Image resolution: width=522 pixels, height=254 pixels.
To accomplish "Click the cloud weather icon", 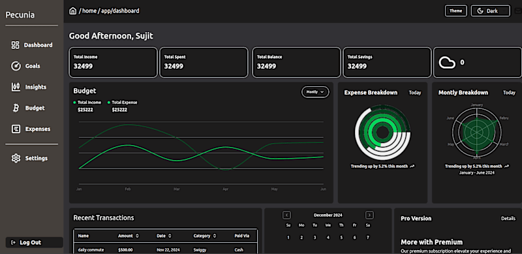I will [447, 62].
